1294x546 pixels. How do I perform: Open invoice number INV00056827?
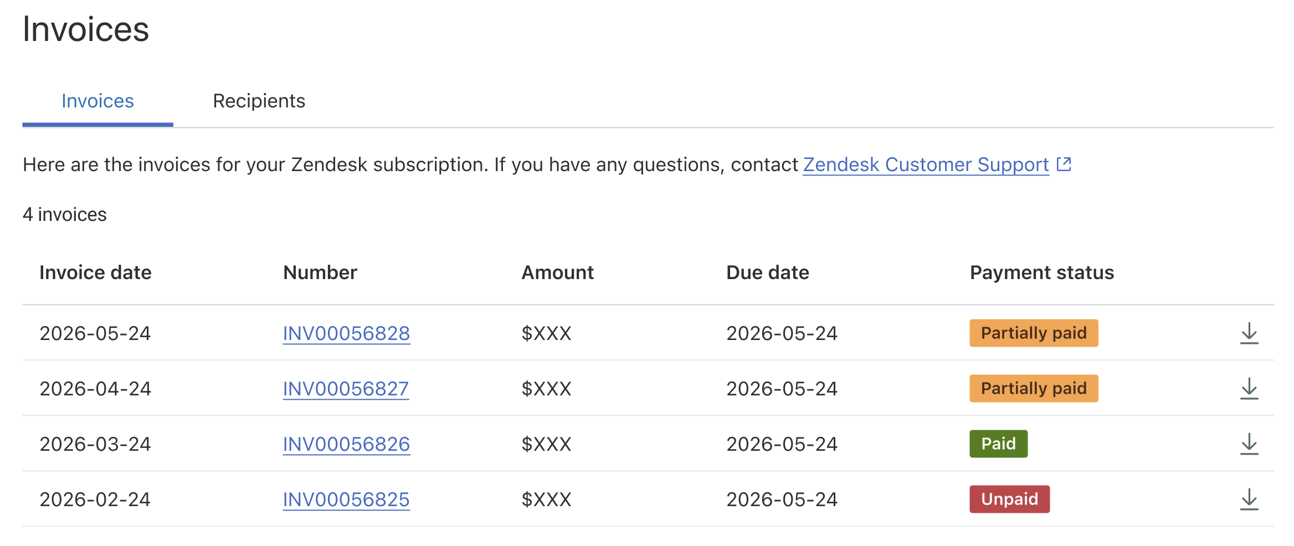(346, 389)
